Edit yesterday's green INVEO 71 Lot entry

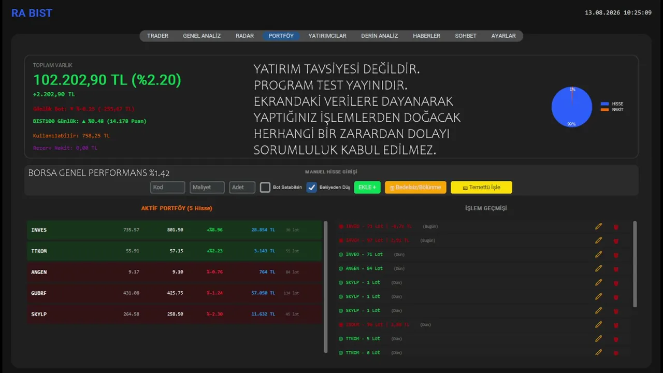(599, 254)
